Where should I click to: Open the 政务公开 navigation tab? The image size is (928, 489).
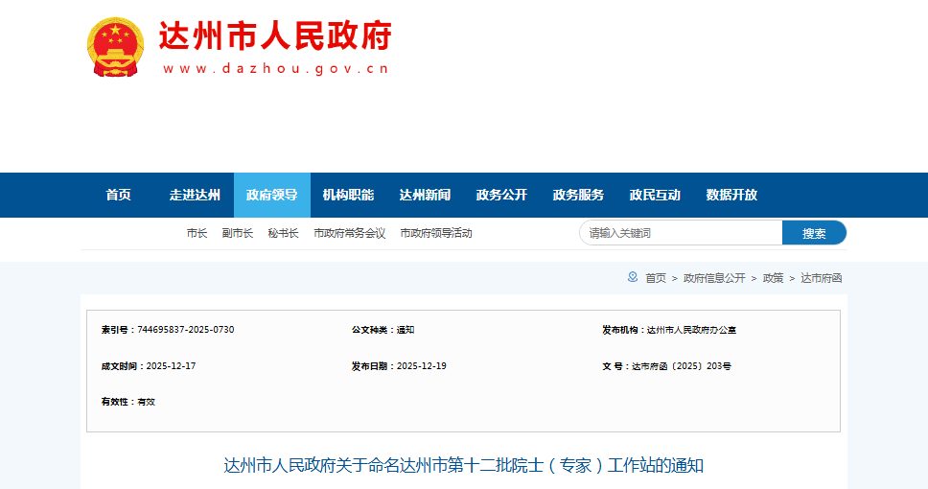point(501,195)
